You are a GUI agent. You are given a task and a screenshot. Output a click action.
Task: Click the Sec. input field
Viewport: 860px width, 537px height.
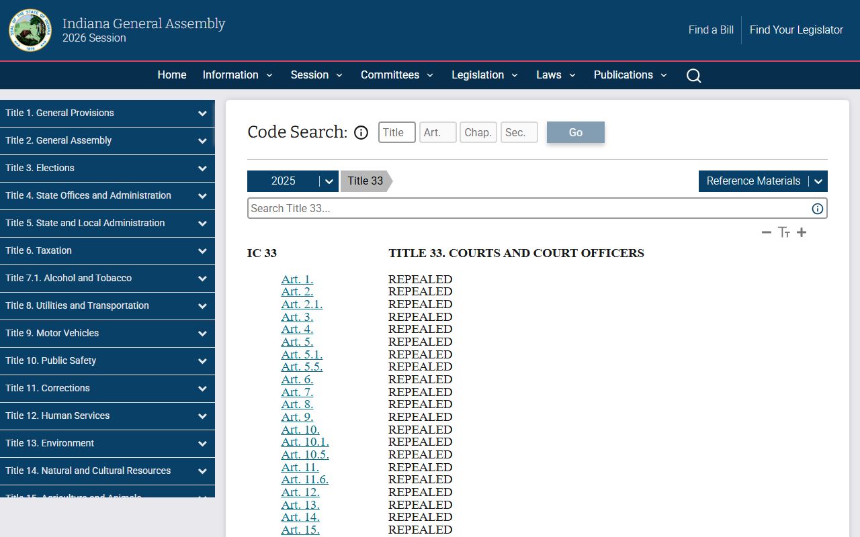click(519, 132)
